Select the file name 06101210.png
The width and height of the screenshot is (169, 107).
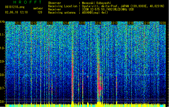click(15, 7)
